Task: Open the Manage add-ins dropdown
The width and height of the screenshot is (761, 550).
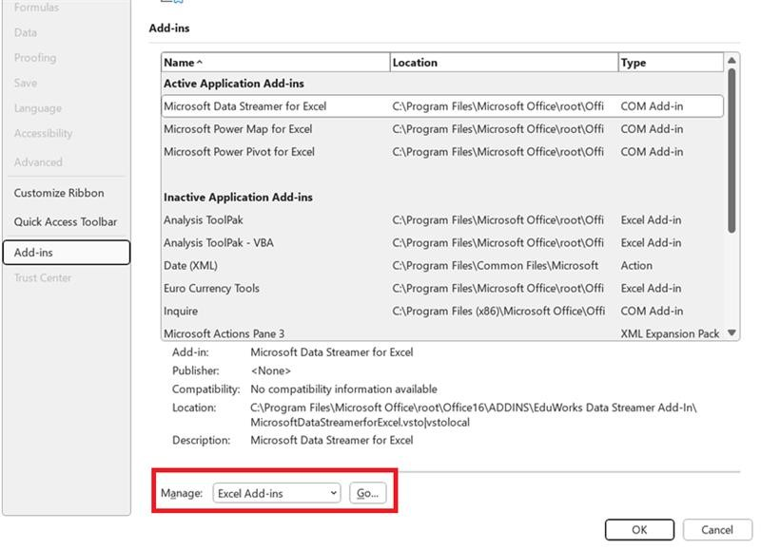Action: 276,493
